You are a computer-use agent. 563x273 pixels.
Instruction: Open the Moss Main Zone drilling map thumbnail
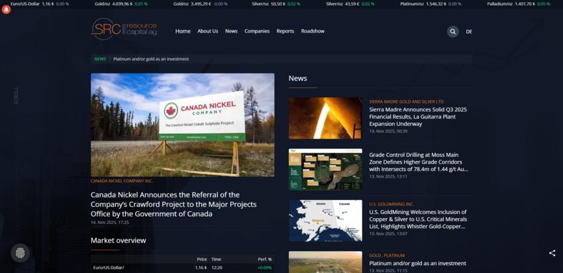[325, 169]
